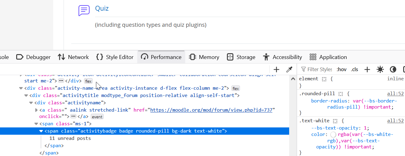The width and height of the screenshot is (405, 156).
Task: Click the Quiz forum chat icon
Action: coord(84,10)
